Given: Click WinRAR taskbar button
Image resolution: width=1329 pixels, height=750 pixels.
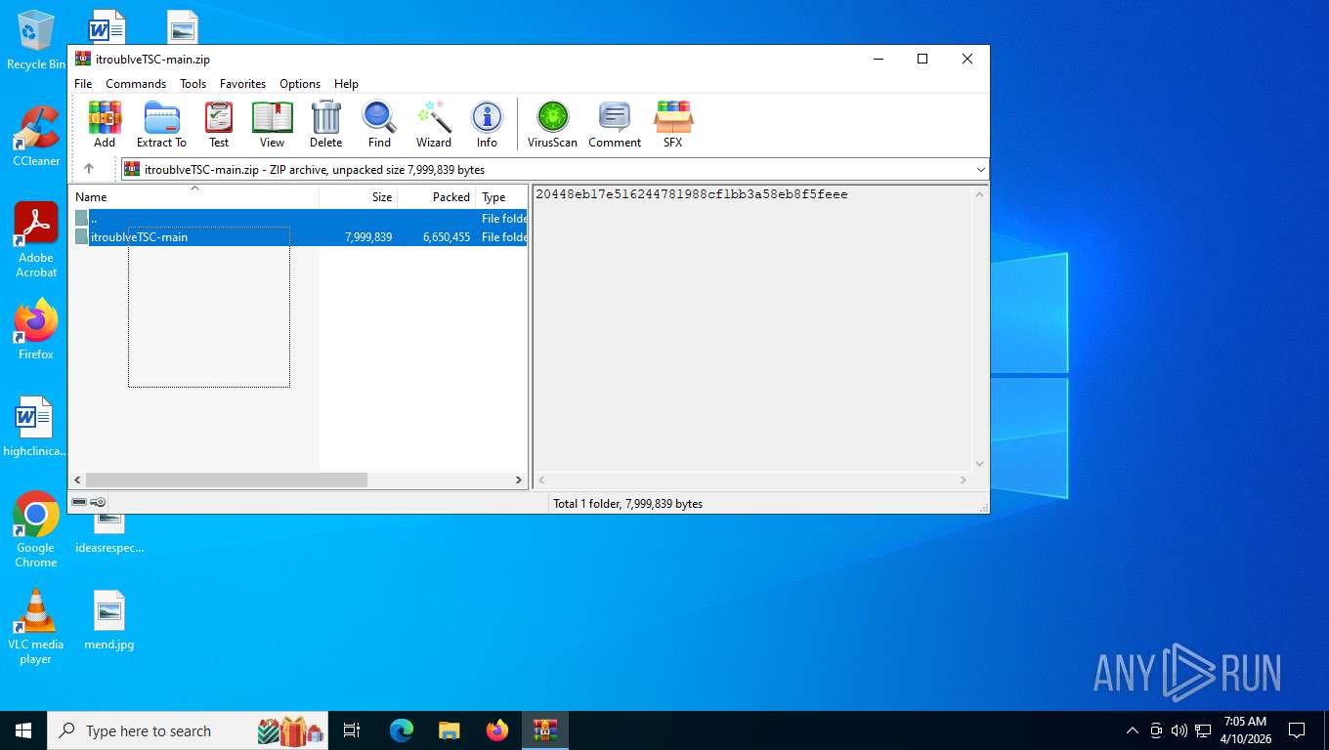Looking at the screenshot, I should 545,730.
